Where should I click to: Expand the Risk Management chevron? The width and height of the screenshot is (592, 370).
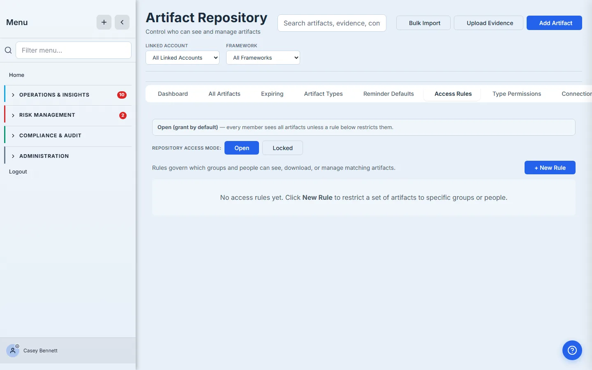point(13,115)
